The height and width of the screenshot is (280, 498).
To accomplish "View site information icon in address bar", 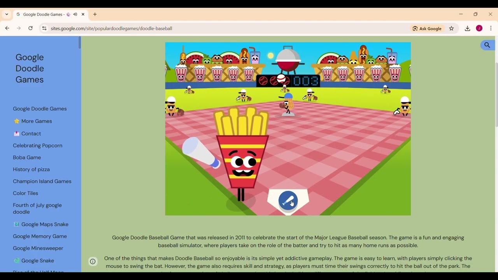I will click(x=44, y=28).
